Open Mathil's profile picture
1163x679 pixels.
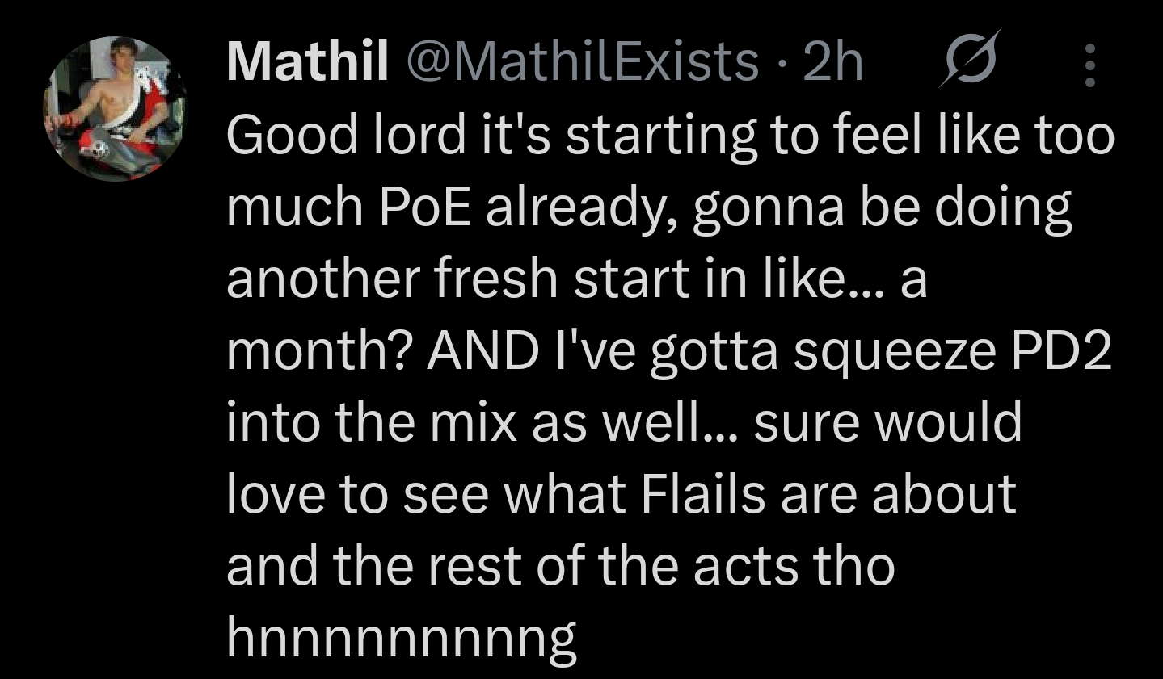(x=114, y=107)
